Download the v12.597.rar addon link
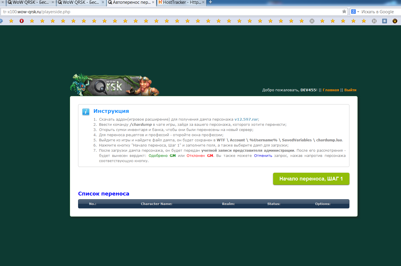 (x=246, y=119)
